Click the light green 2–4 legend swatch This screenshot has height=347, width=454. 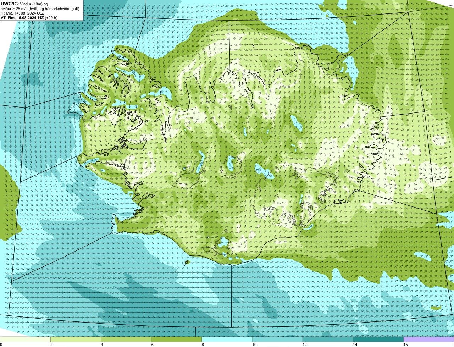tap(76, 339)
